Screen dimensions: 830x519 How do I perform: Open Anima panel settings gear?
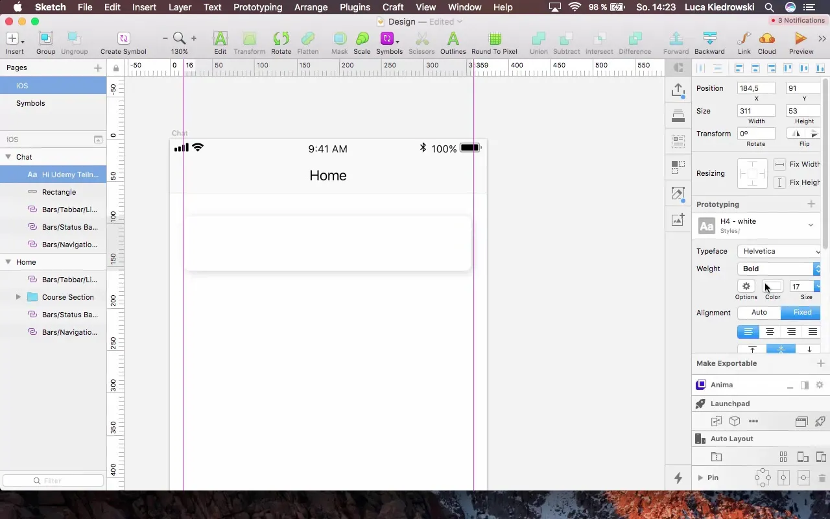(x=820, y=385)
